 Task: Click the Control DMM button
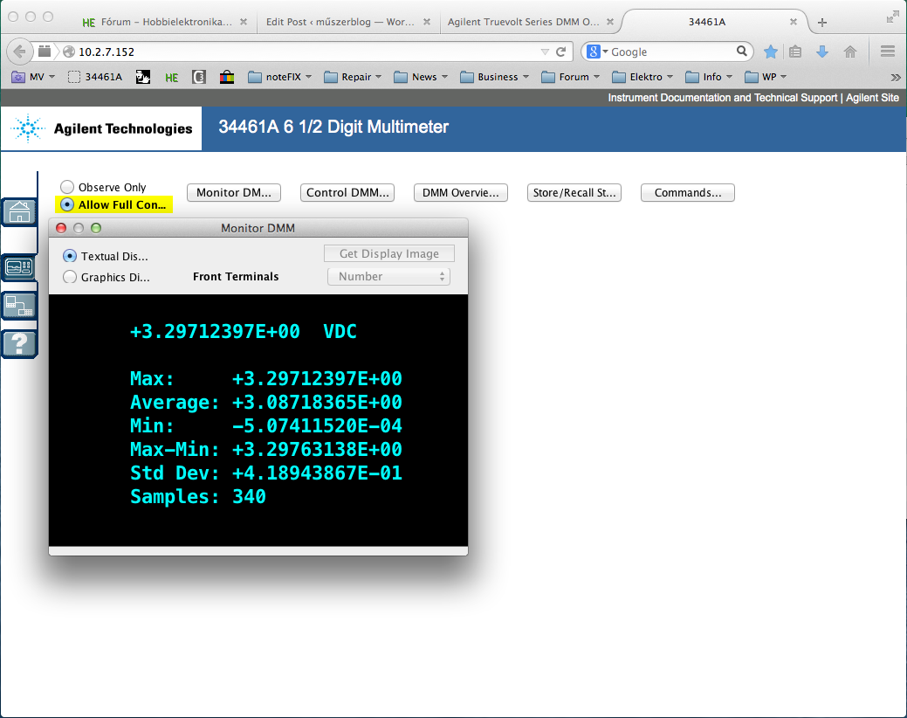(347, 193)
